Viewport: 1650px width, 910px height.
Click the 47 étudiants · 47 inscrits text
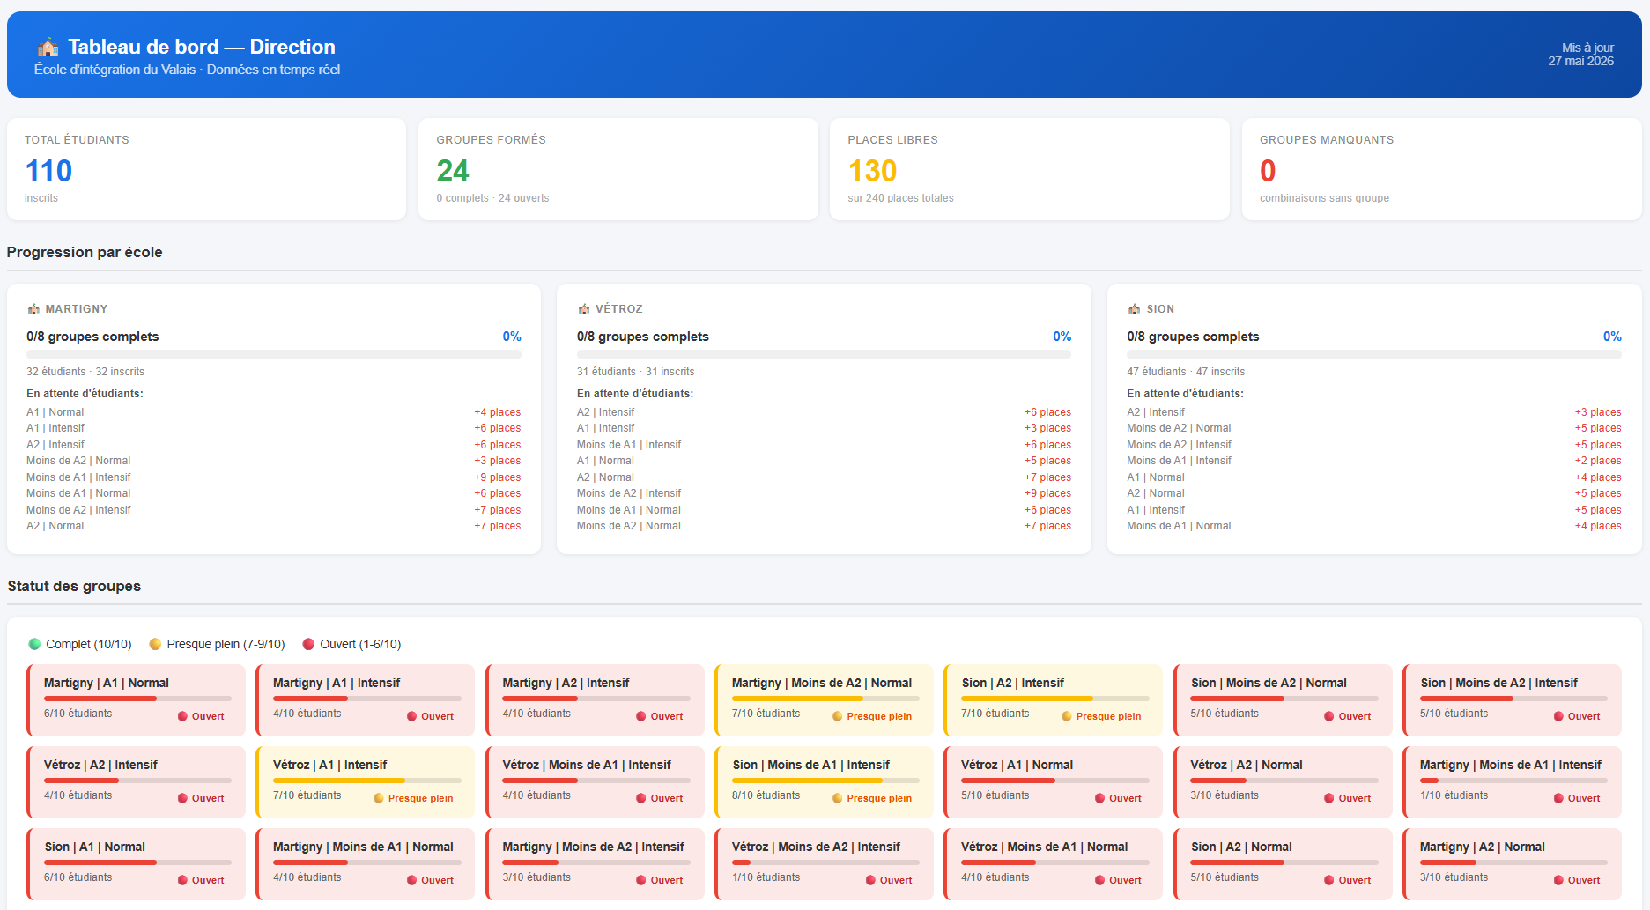1186,372
